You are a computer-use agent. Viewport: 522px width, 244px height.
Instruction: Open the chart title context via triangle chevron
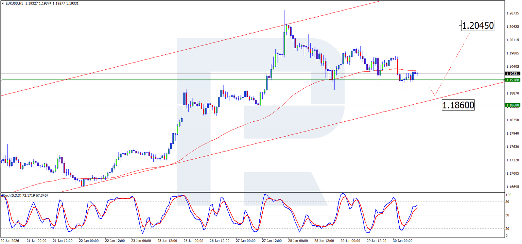pos(3,3)
